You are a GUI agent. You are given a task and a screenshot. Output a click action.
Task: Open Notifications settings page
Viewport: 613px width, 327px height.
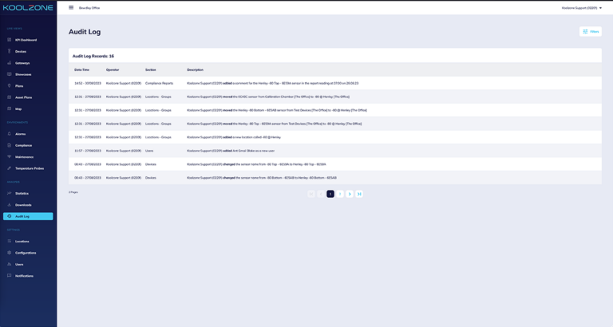[24, 276]
